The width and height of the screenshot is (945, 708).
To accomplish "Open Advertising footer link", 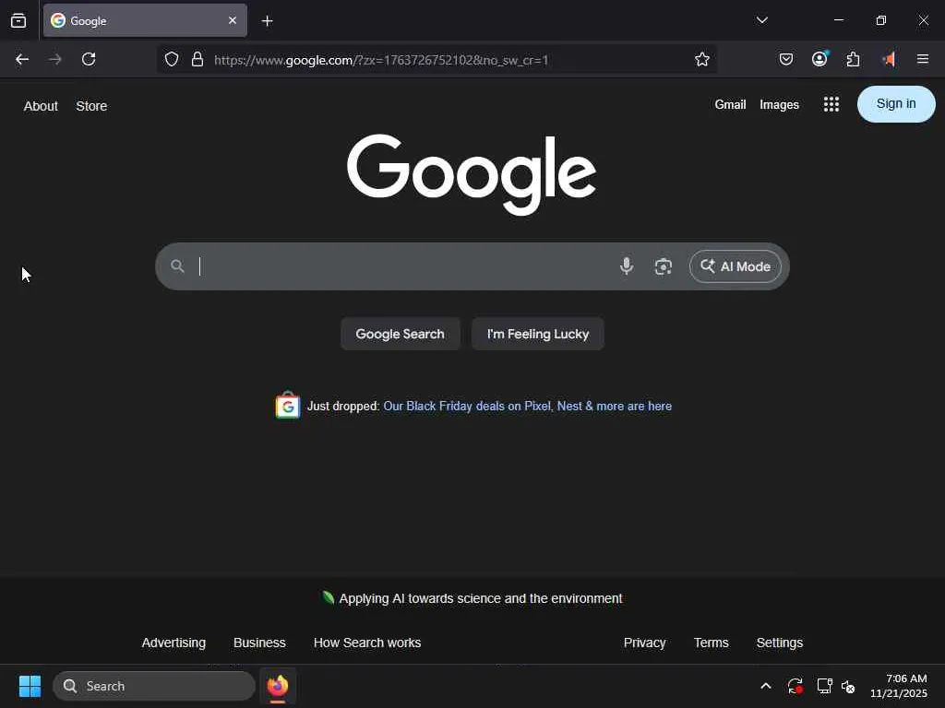I will click(x=173, y=643).
